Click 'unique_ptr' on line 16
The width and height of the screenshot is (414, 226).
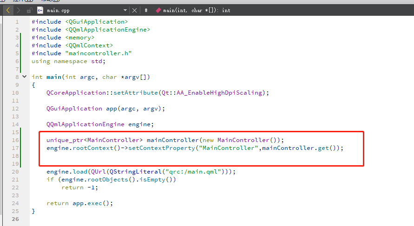pos(65,140)
